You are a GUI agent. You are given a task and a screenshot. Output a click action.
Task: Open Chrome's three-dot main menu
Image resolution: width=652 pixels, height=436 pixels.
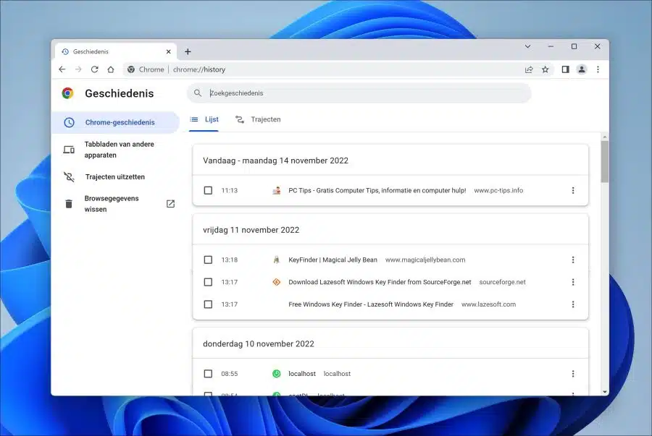598,69
